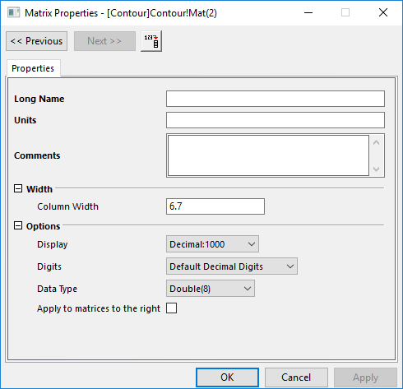Collapse the Options section
The image size is (403, 389).
18,225
